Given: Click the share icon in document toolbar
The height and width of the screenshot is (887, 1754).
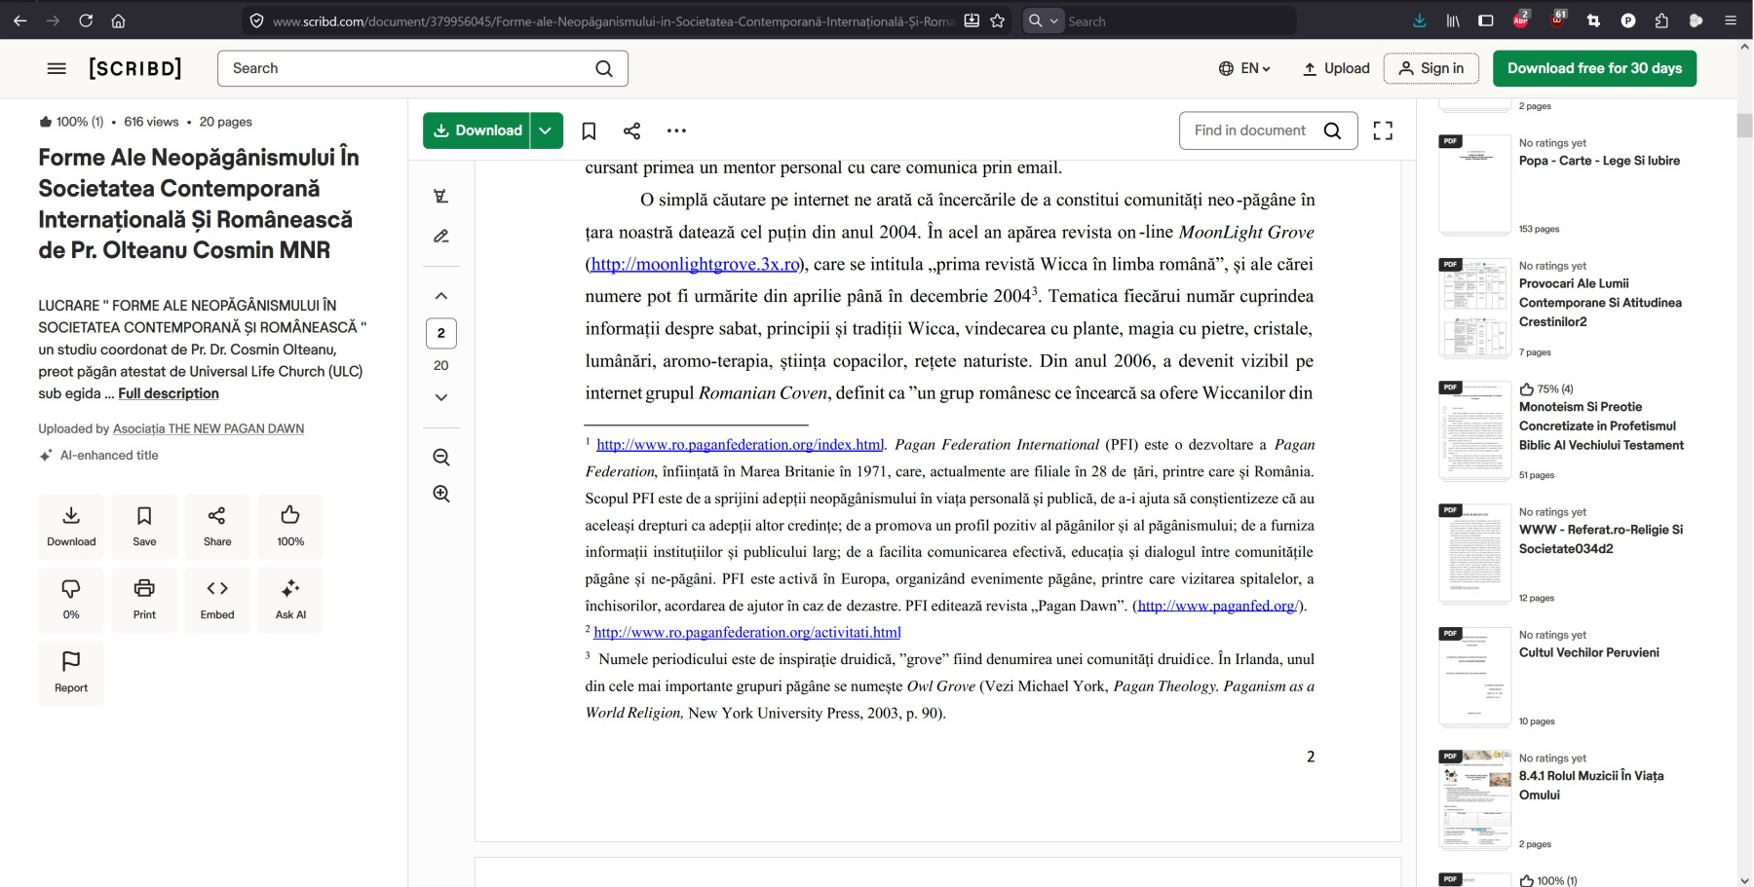Looking at the screenshot, I should point(631,130).
